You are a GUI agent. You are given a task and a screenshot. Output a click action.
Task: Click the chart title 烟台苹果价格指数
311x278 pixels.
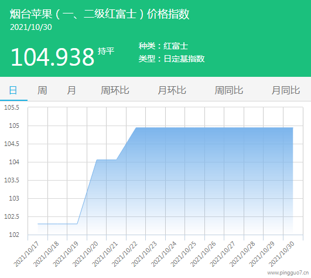click(x=100, y=14)
